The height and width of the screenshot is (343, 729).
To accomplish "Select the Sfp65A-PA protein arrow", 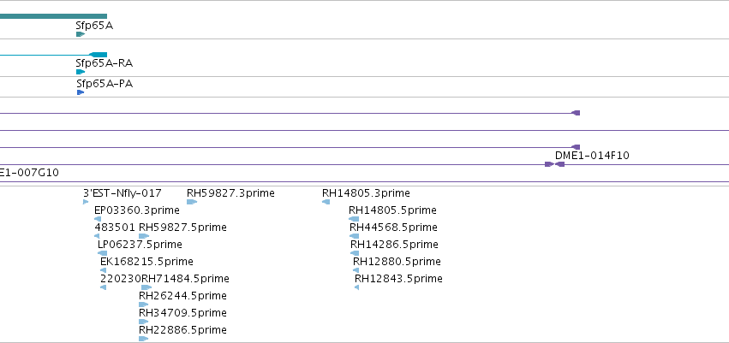I will [81, 92].
